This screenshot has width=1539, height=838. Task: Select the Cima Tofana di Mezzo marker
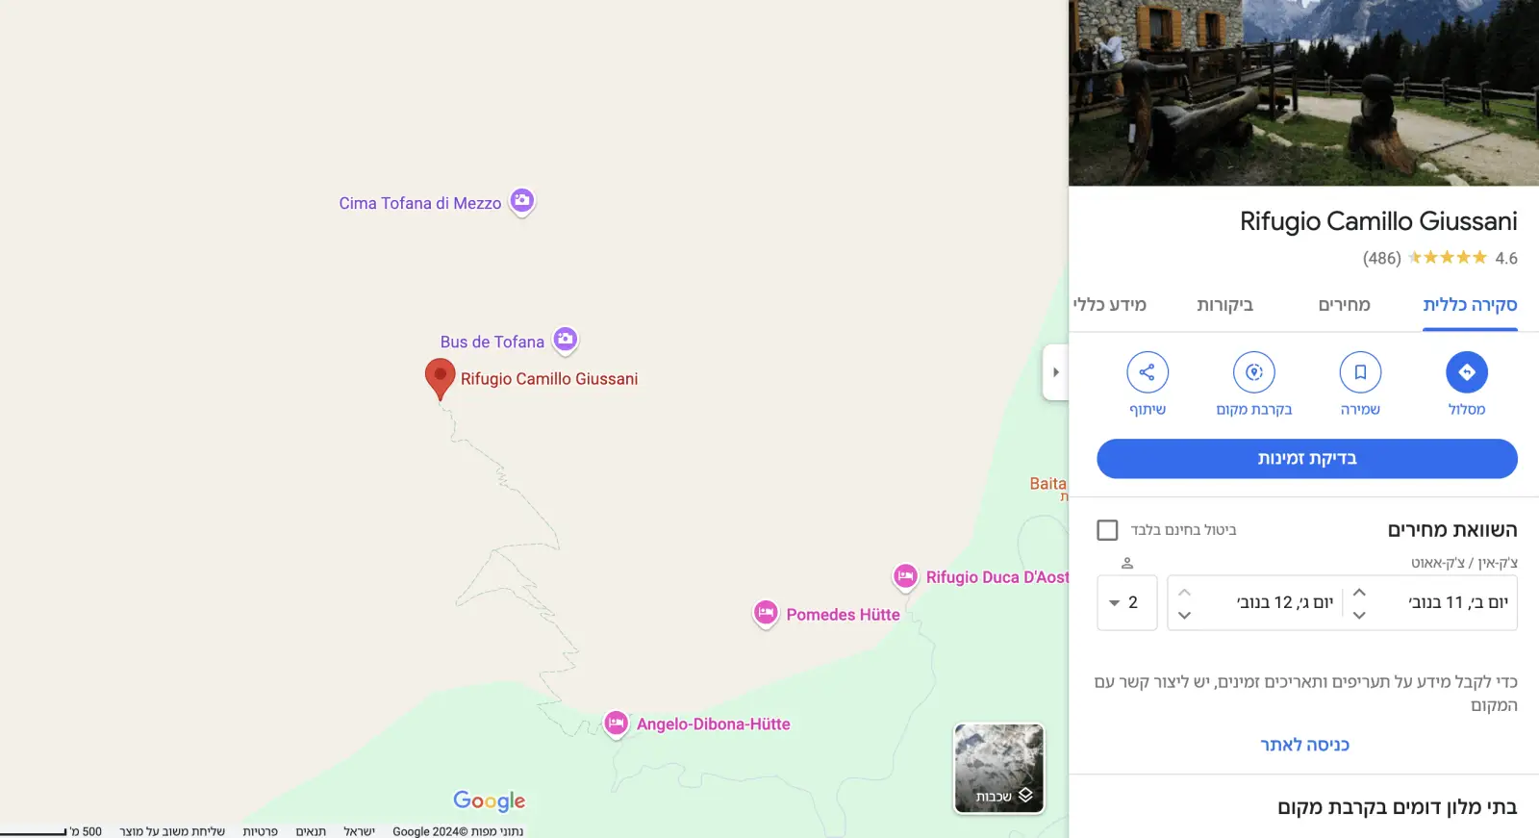[x=521, y=201]
